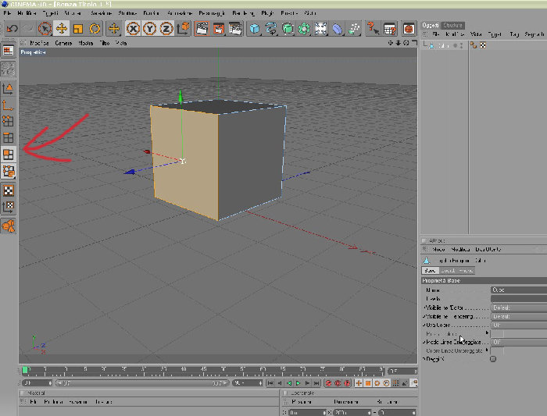547x416 pixels.
Task: Toggle record keyframe red button
Action: point(328,383)
